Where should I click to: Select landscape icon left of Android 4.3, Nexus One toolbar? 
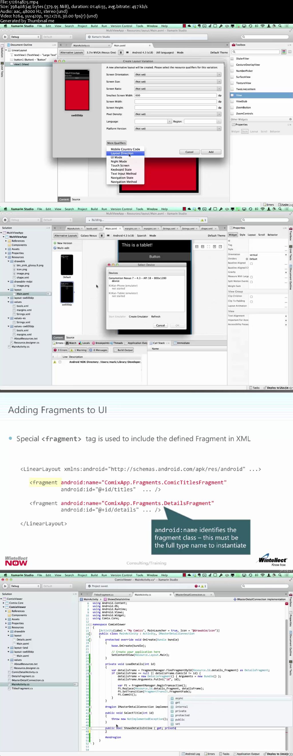coord(127,53)
